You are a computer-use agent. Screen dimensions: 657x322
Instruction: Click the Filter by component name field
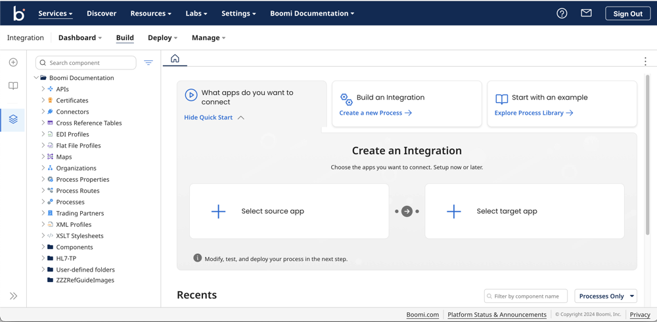pyautogui.click(x=526, y=296)
